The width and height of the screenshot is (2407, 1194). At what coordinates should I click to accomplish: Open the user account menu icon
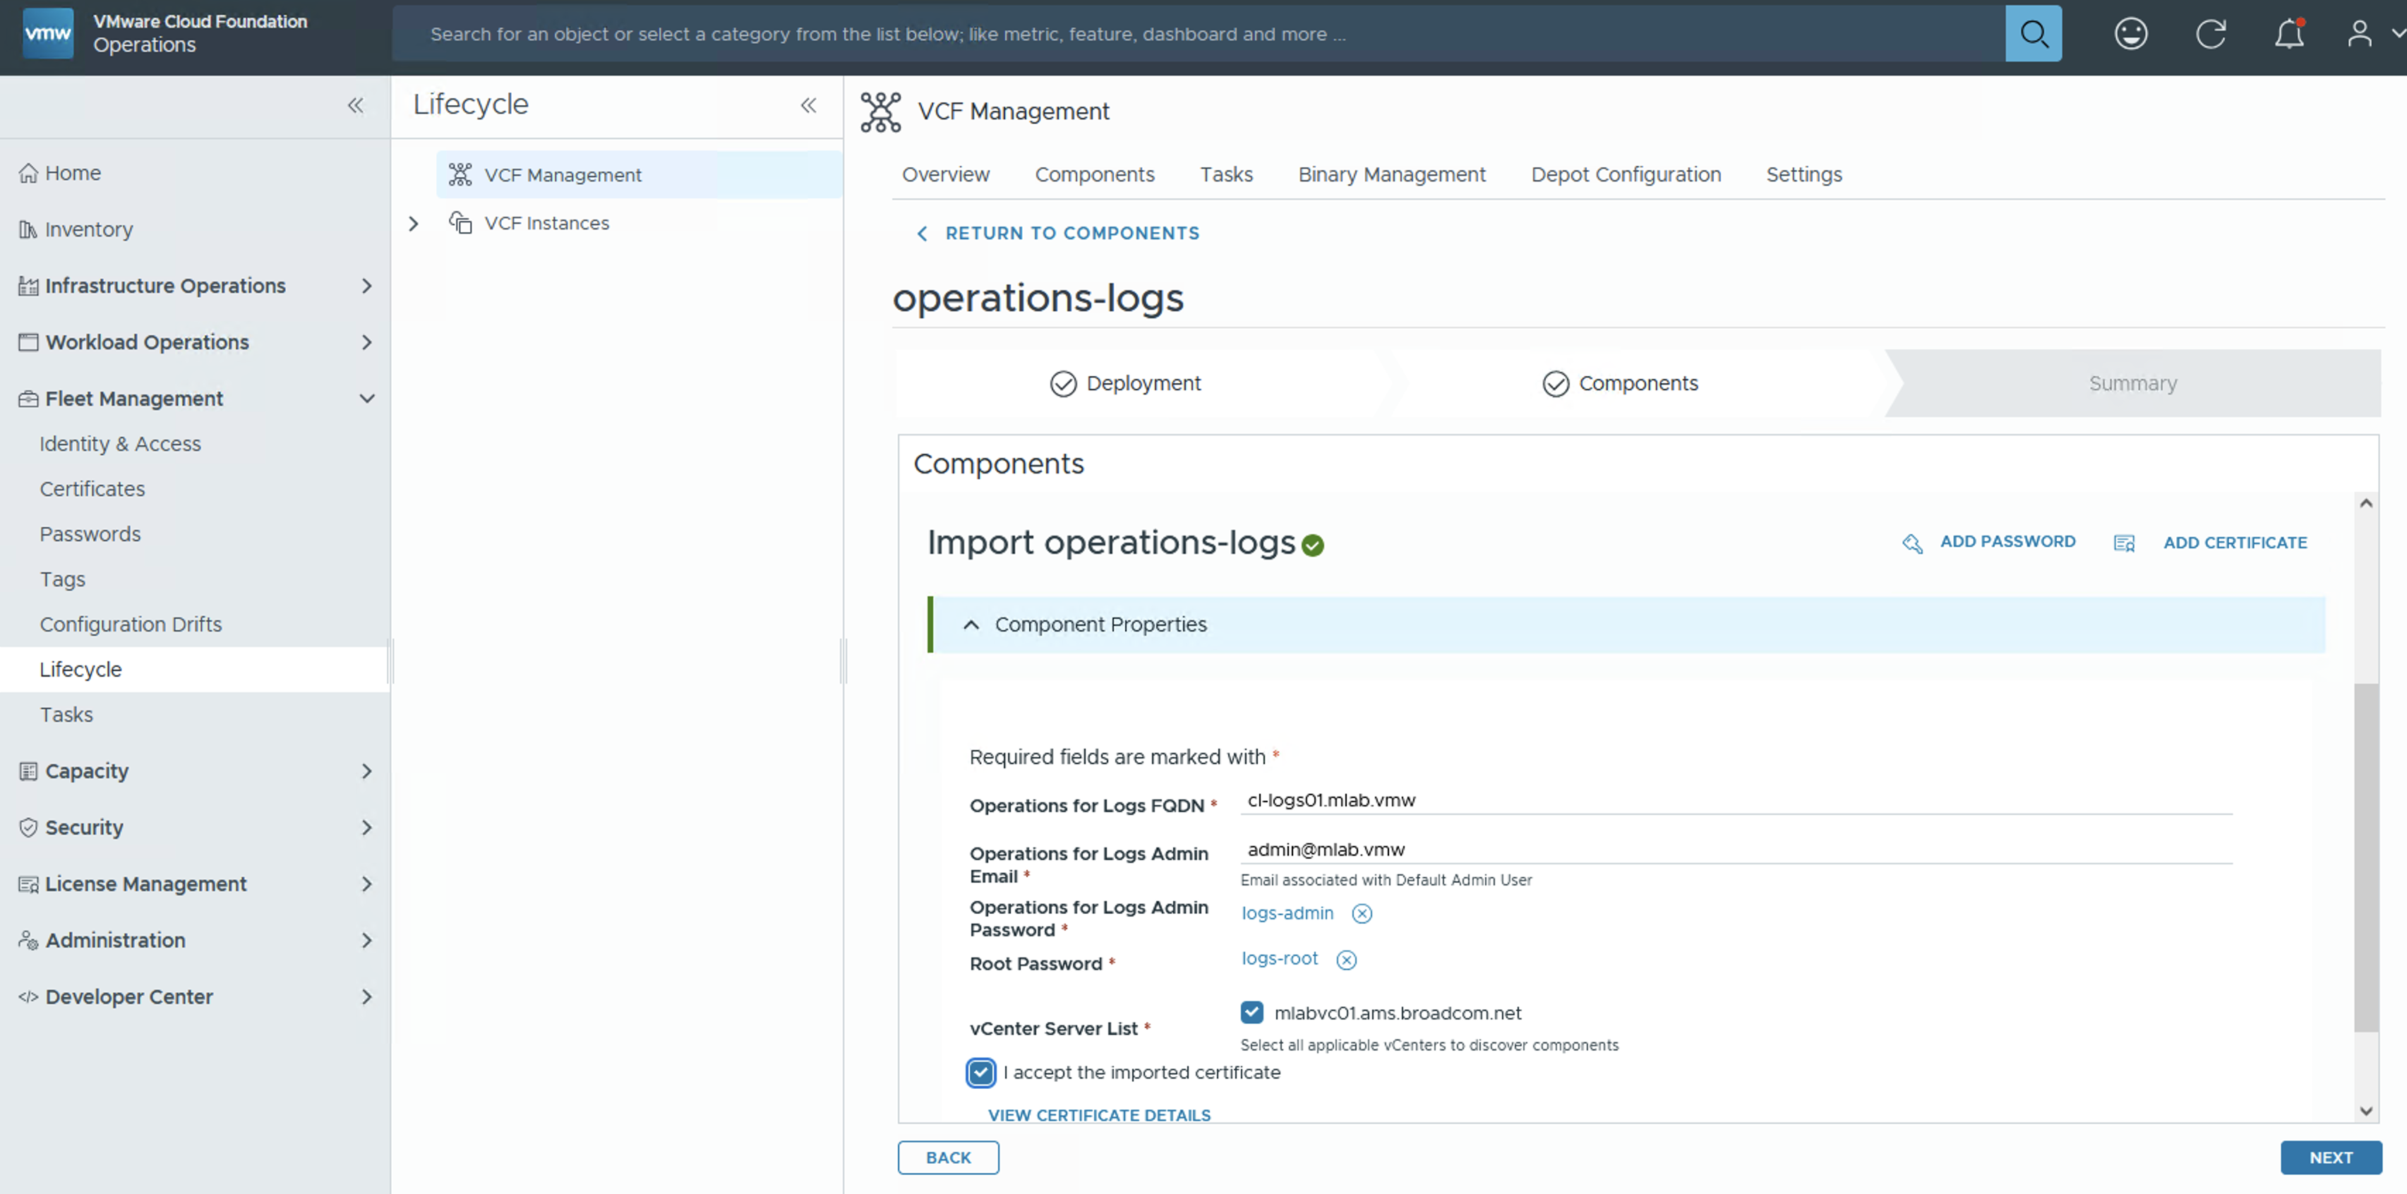[x=2359, y=35]
